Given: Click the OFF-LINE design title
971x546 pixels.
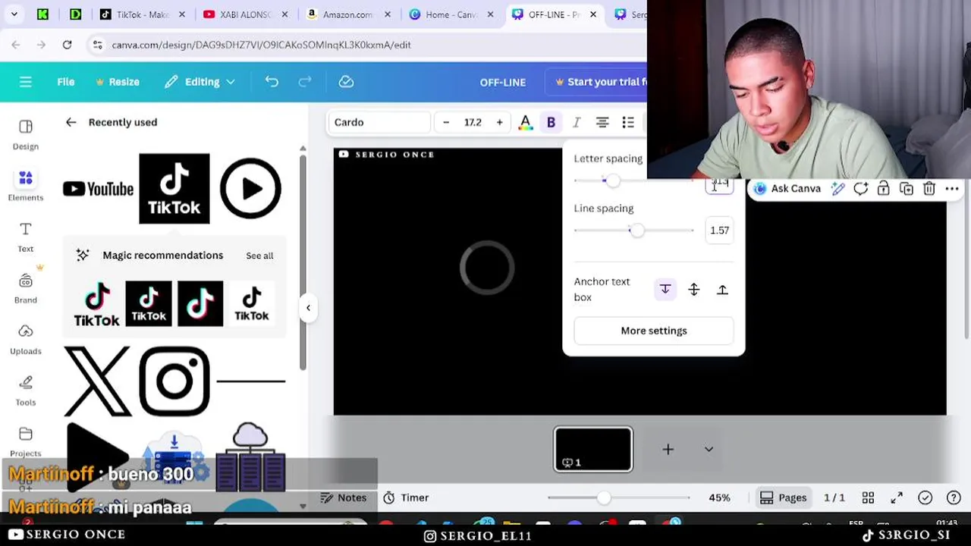Looking at the screenshot, I should (x=502, y=82).
